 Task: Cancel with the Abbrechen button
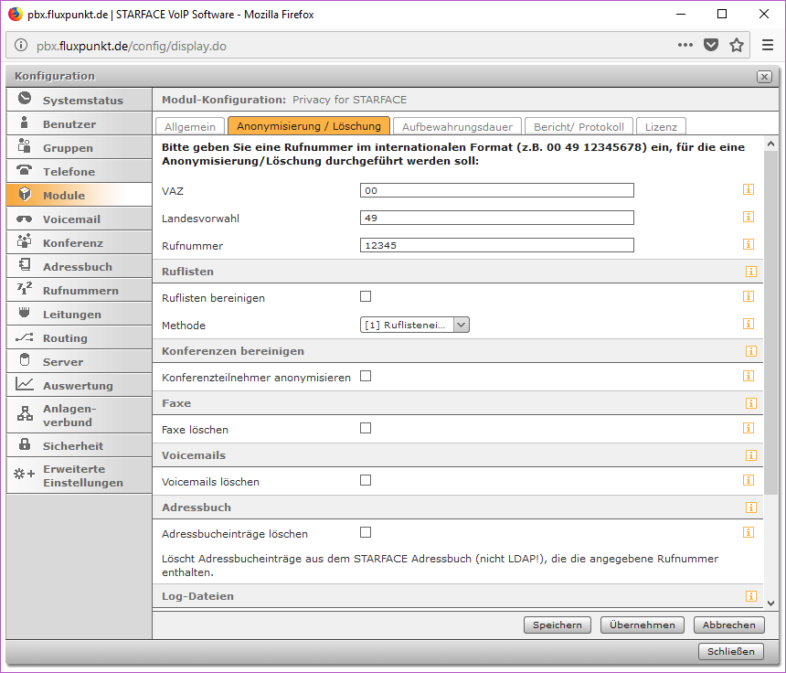728,625
